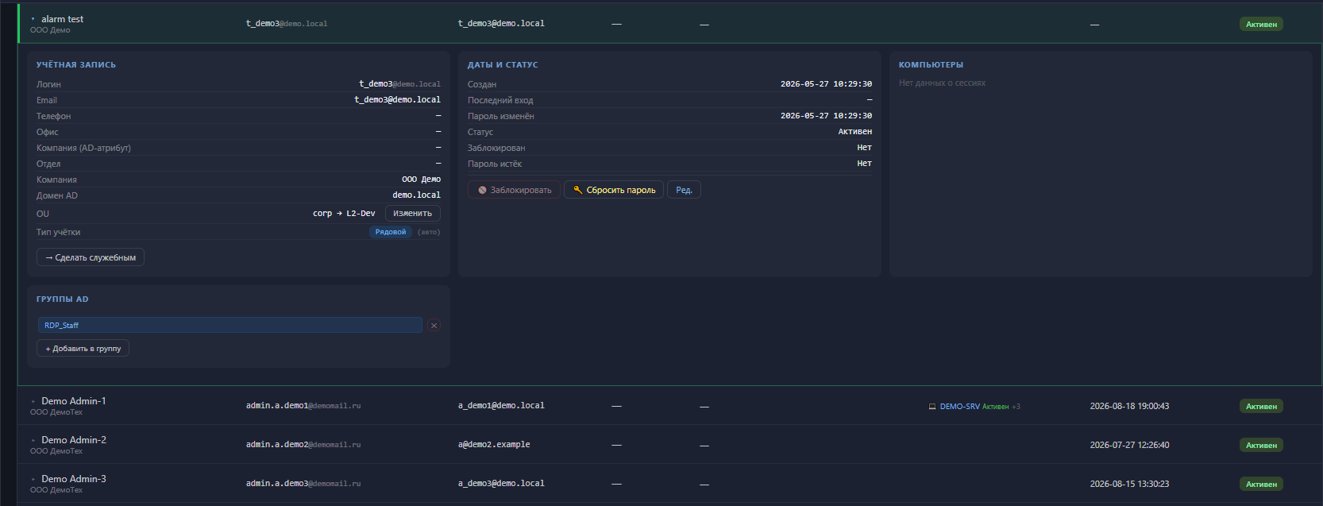
Task: Click the Активен badge in Demo Admin-3 row
Action: [1261, 484]
